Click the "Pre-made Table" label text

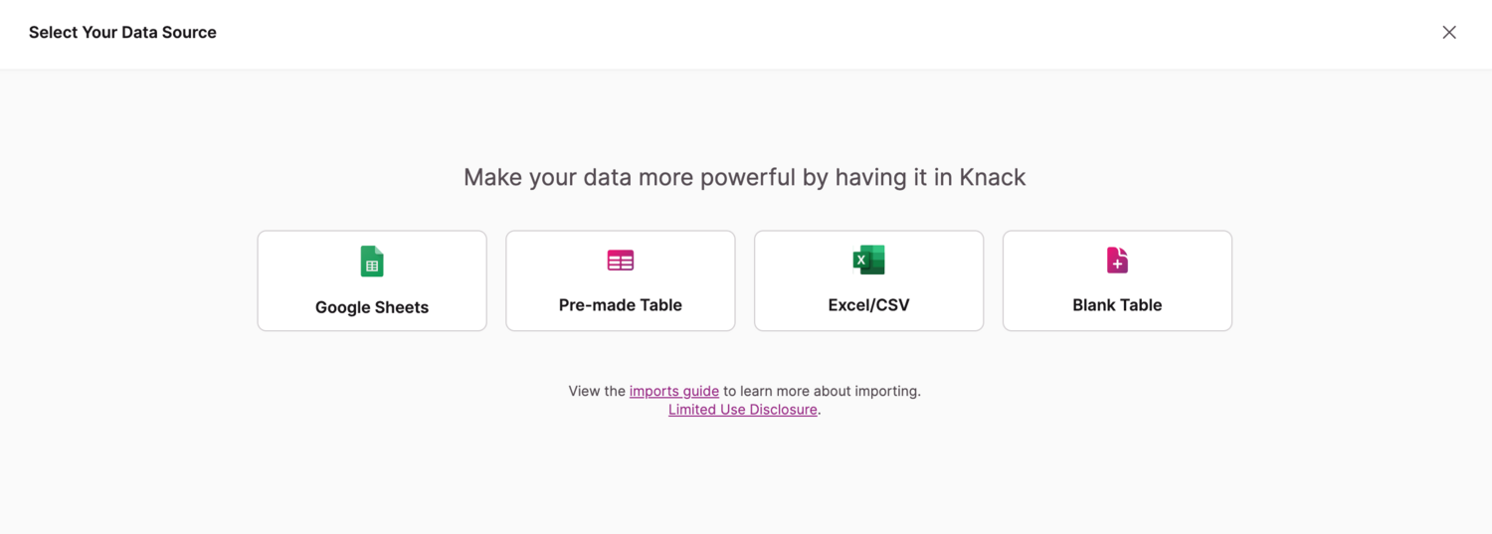coord(621,305)
